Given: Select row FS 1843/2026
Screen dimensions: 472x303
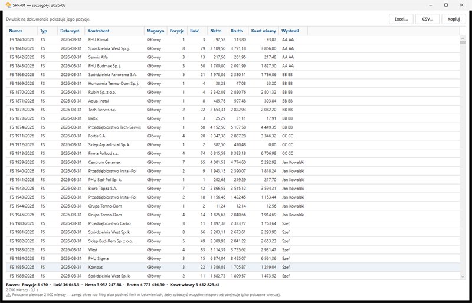Looking at the screenshot, I should [233, 65].
